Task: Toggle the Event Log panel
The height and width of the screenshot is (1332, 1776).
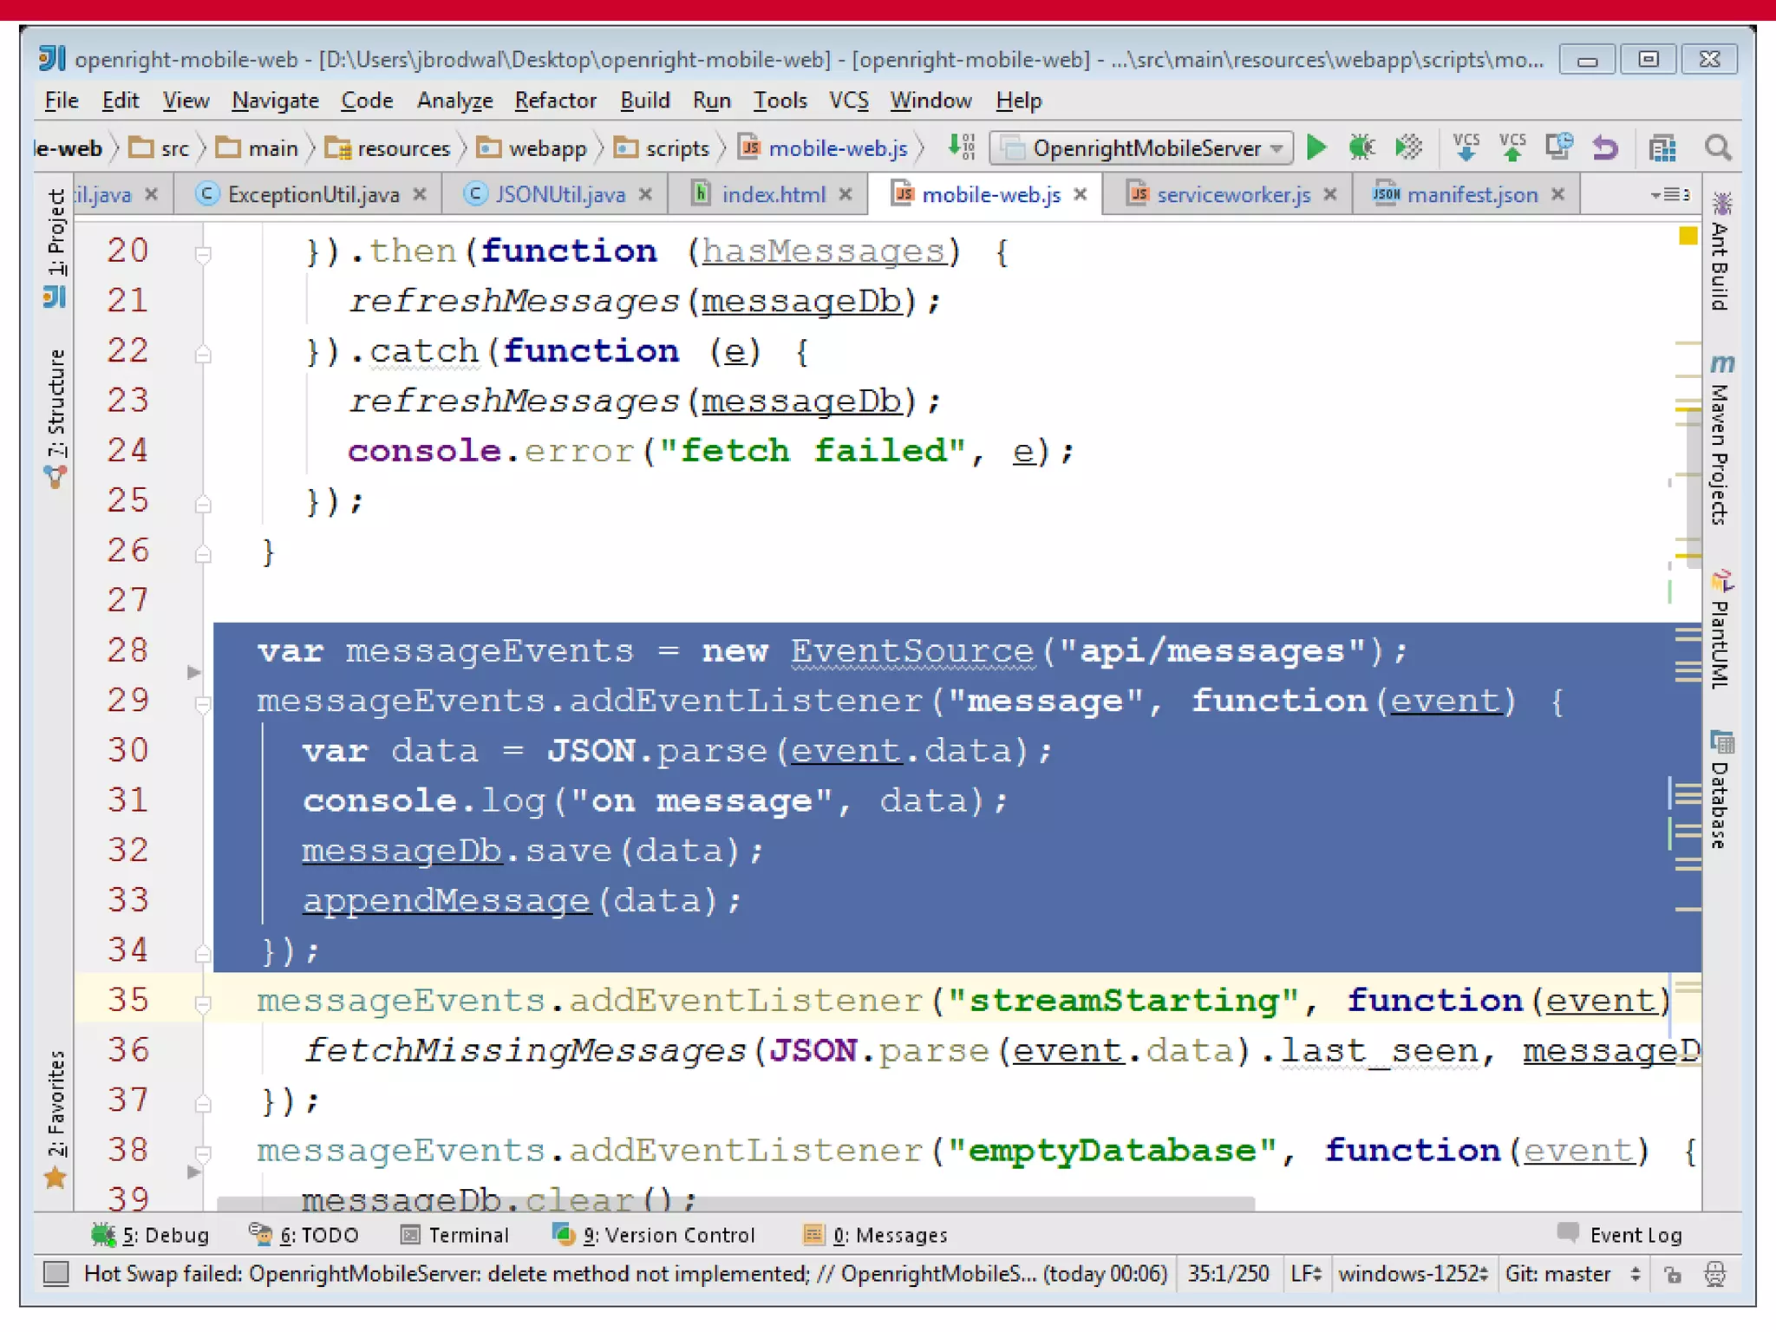Action: (1620, 1234)
